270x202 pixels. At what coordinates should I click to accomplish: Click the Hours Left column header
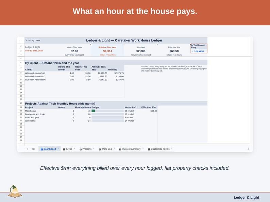point(131,107)
